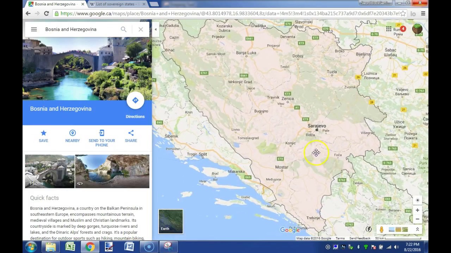Viewport: 451px width, 253px height.
Task: Click the address bar URL
Action: coord(230,13)
